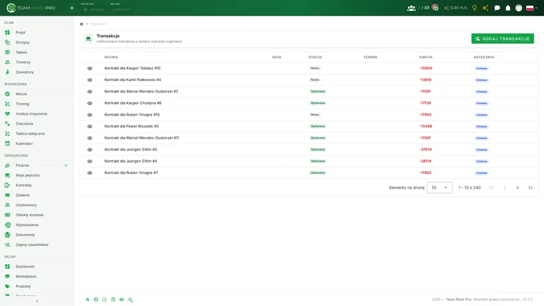
Task: Click the Kalendarz sidebar icon
Action: [7, 143]
